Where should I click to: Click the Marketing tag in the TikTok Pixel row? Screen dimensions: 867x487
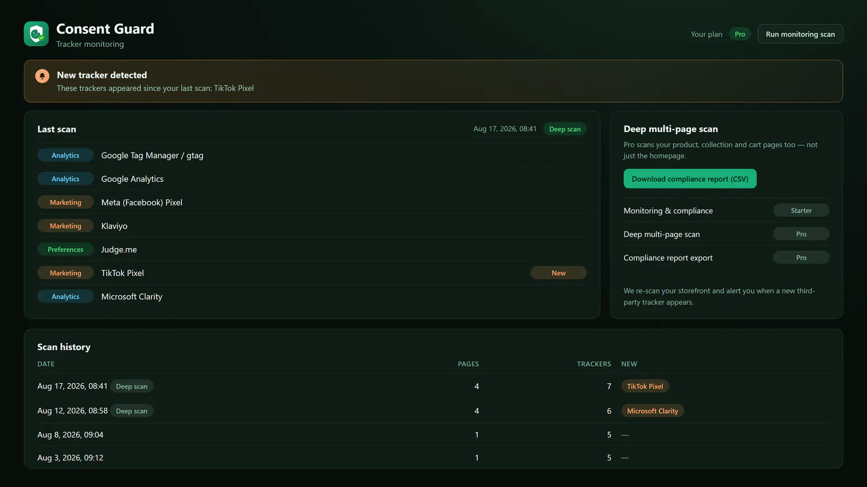point(66,273)
